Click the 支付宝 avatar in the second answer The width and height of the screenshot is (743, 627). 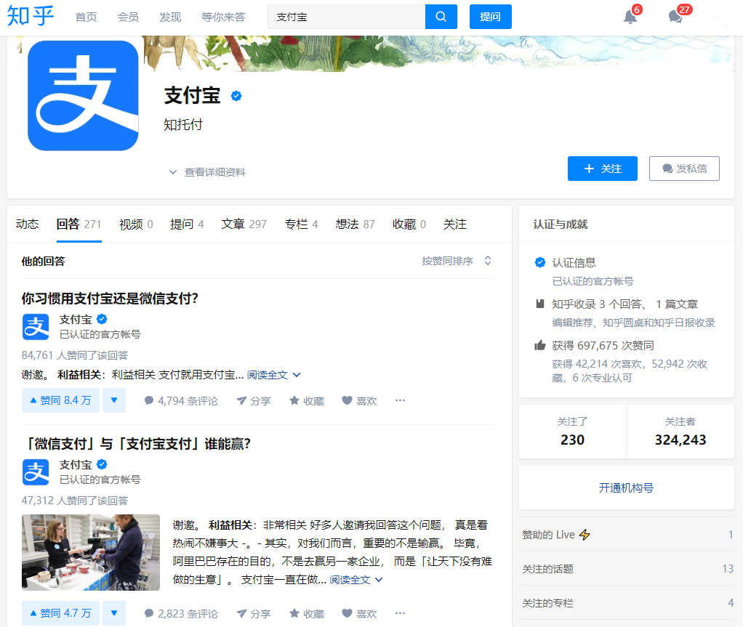tap(36, 472)
